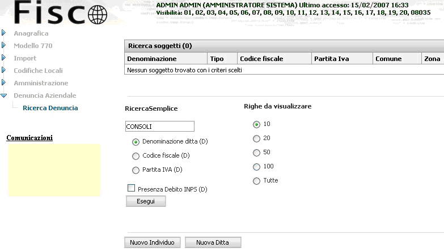Expand the Import section arrow
Viewport: 444px width, 252px height.
[x=3, y=58]
